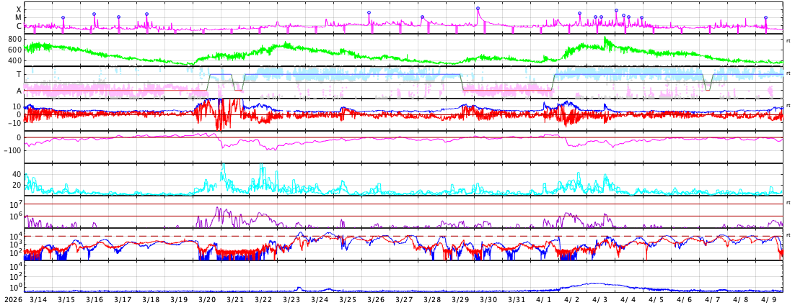
Task: Click the 'T' sector polarity label
Action: pyautogui.click(x=19, y=74)
